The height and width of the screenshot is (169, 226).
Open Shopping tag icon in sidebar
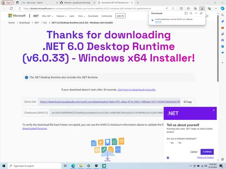point(222,22)
